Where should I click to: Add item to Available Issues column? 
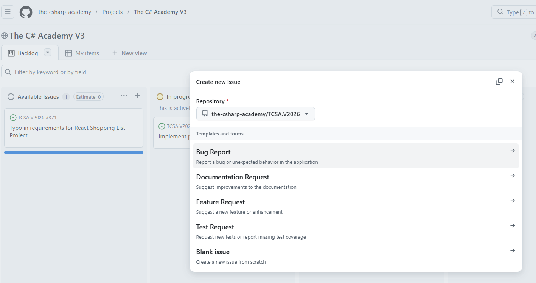point(137,96)
